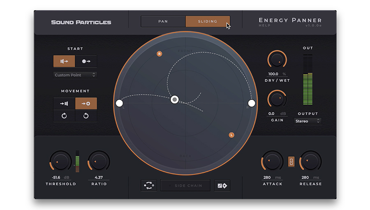Viewport: 370px width, 210px height.
Task: Click the v1.0.0e version text
Action: click(314, 25)
